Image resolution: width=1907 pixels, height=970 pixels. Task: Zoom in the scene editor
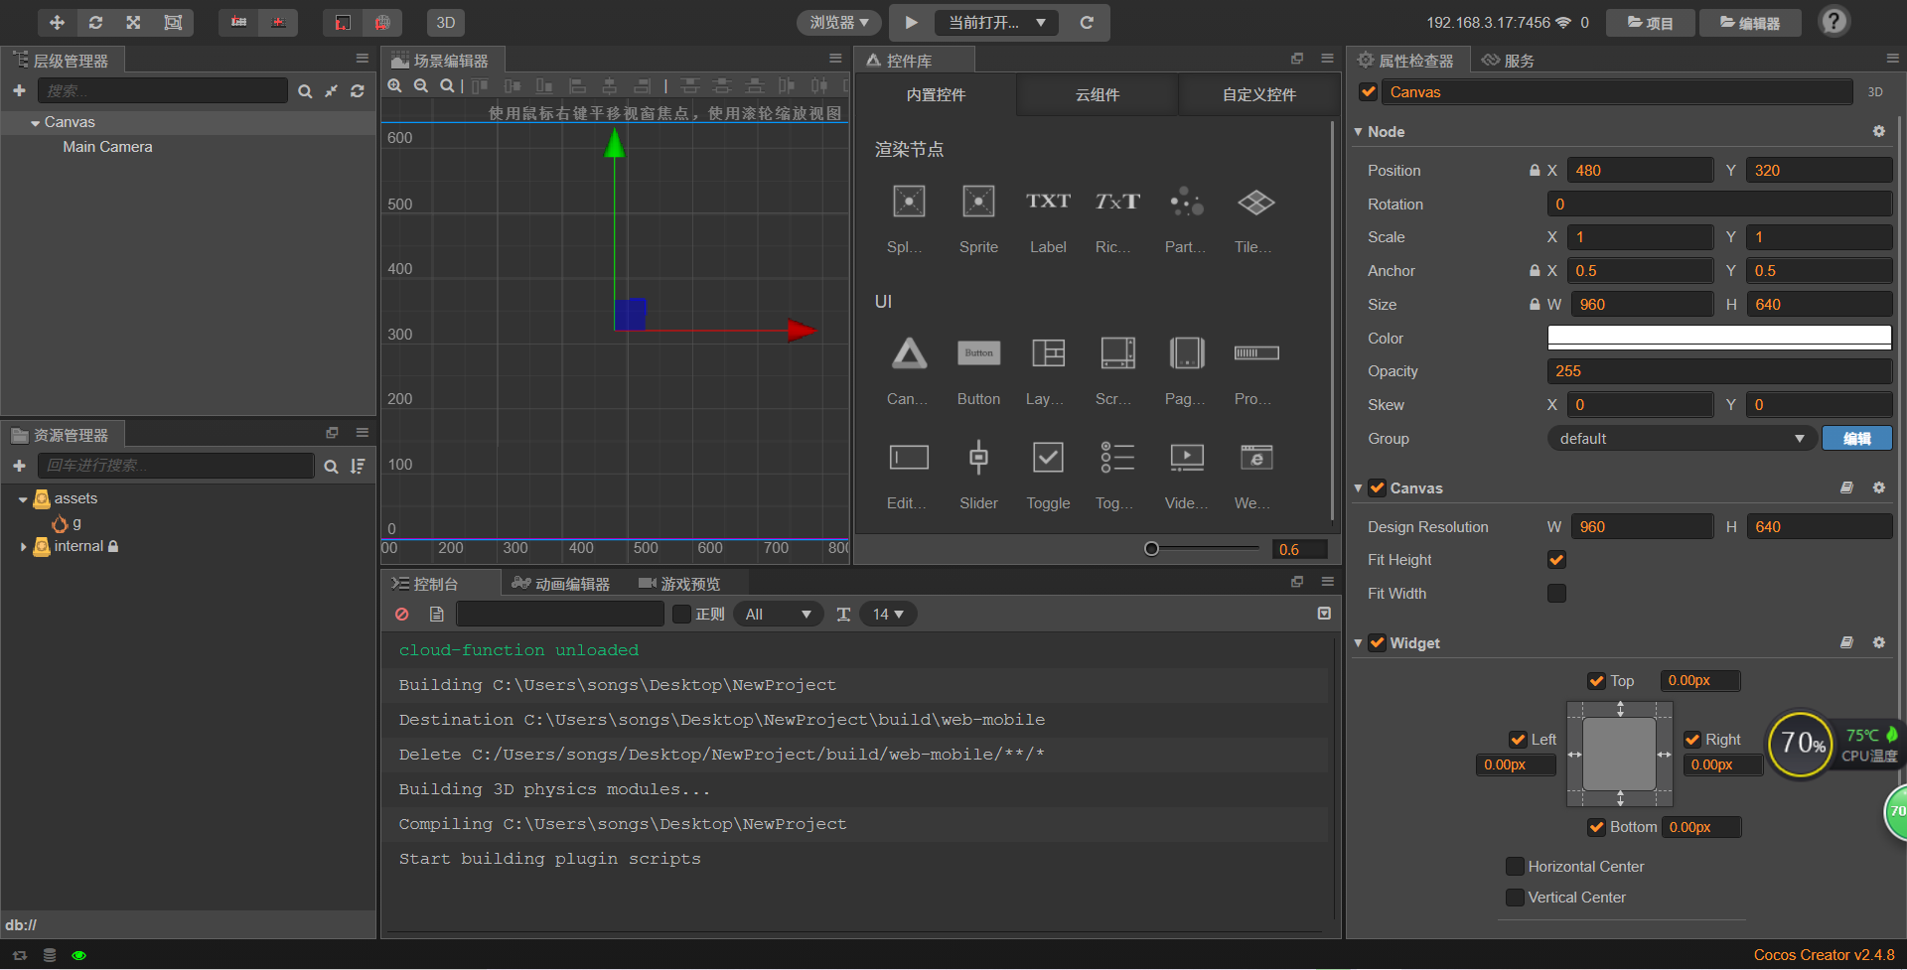point(395,86)
